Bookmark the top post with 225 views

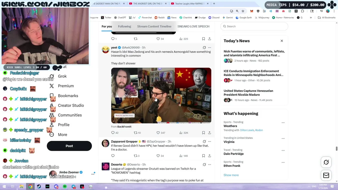203,39
